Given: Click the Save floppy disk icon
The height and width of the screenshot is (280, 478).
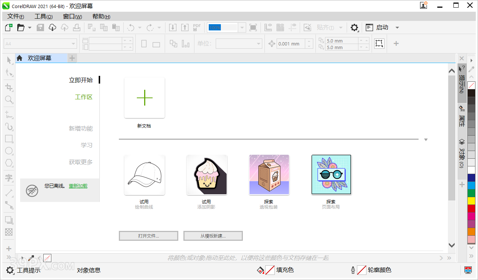Looking at the screenshot, I should coord(40,27).
